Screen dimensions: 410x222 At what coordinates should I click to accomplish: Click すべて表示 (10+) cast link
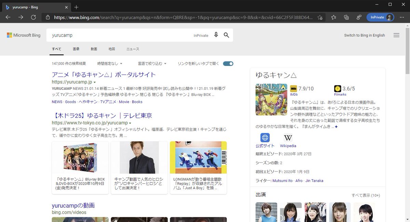366,195
